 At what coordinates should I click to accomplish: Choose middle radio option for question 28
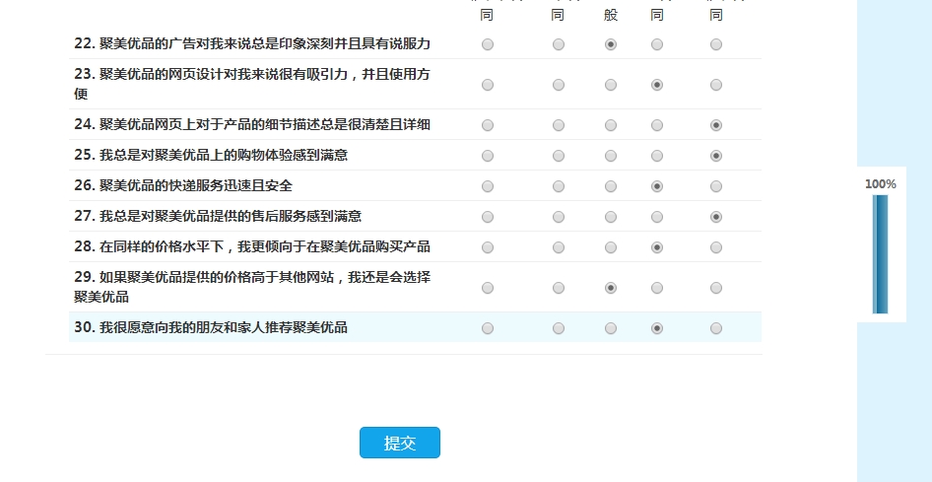611,247
